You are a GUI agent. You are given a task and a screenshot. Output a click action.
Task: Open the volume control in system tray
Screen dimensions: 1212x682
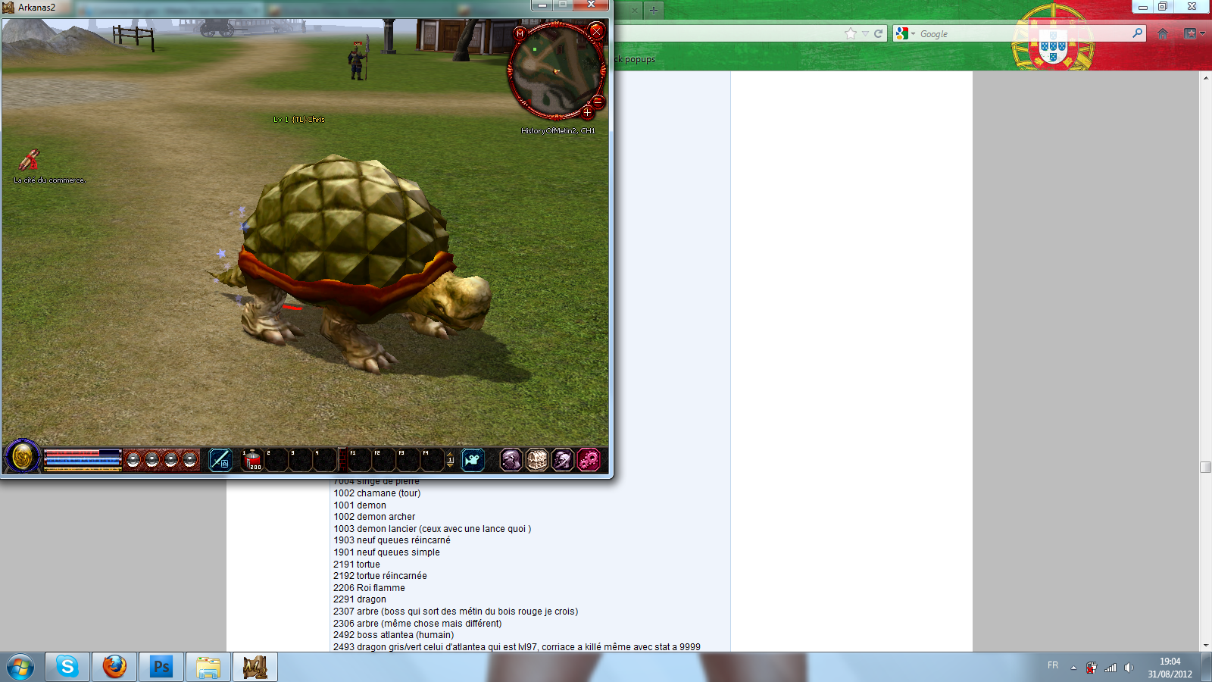click(x=1129, y=668)
